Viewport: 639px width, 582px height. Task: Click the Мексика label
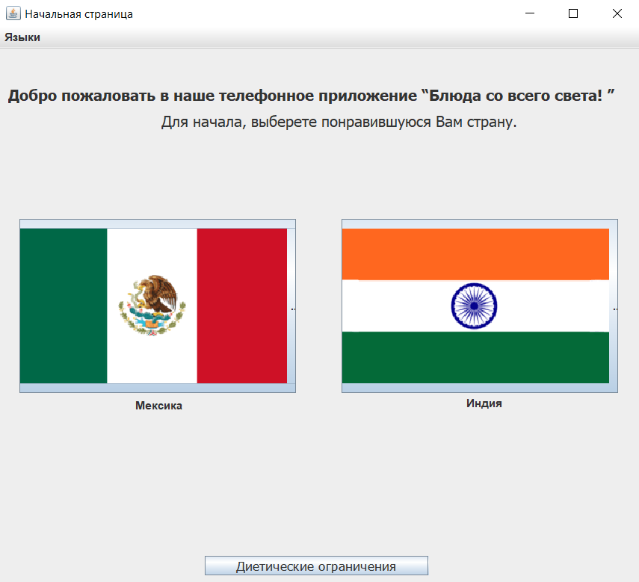tap(158, 406)
